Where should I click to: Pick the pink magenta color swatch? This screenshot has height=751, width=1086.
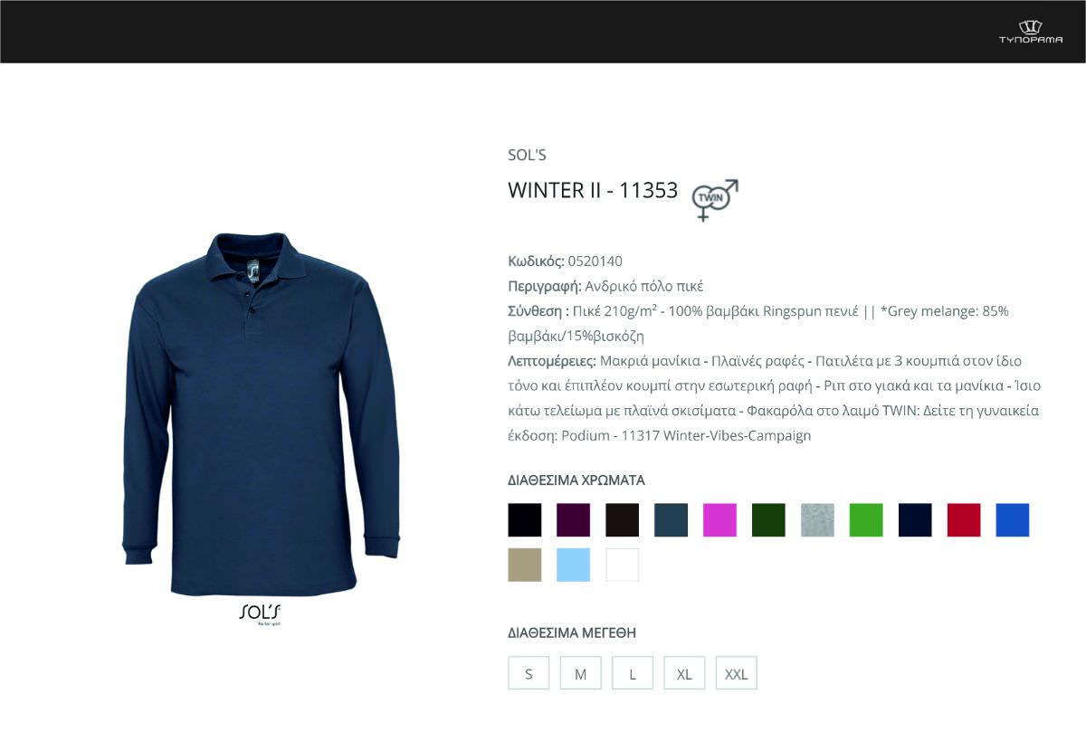pos(720,520)
